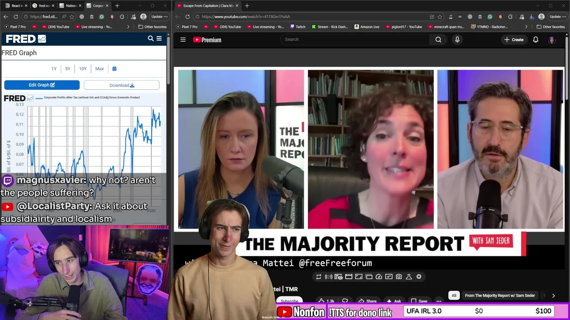Open more actions ellipsis under video
The height and width of the screenshot is (320, 570).
tap(439, 301)
